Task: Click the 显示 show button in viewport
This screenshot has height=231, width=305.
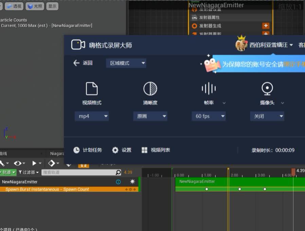Action: click(x=52, y=6)
